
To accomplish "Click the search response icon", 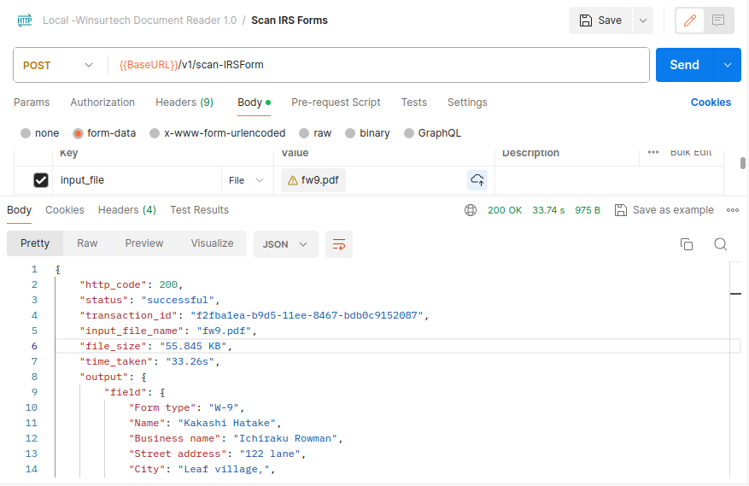I will pos(720,244).
